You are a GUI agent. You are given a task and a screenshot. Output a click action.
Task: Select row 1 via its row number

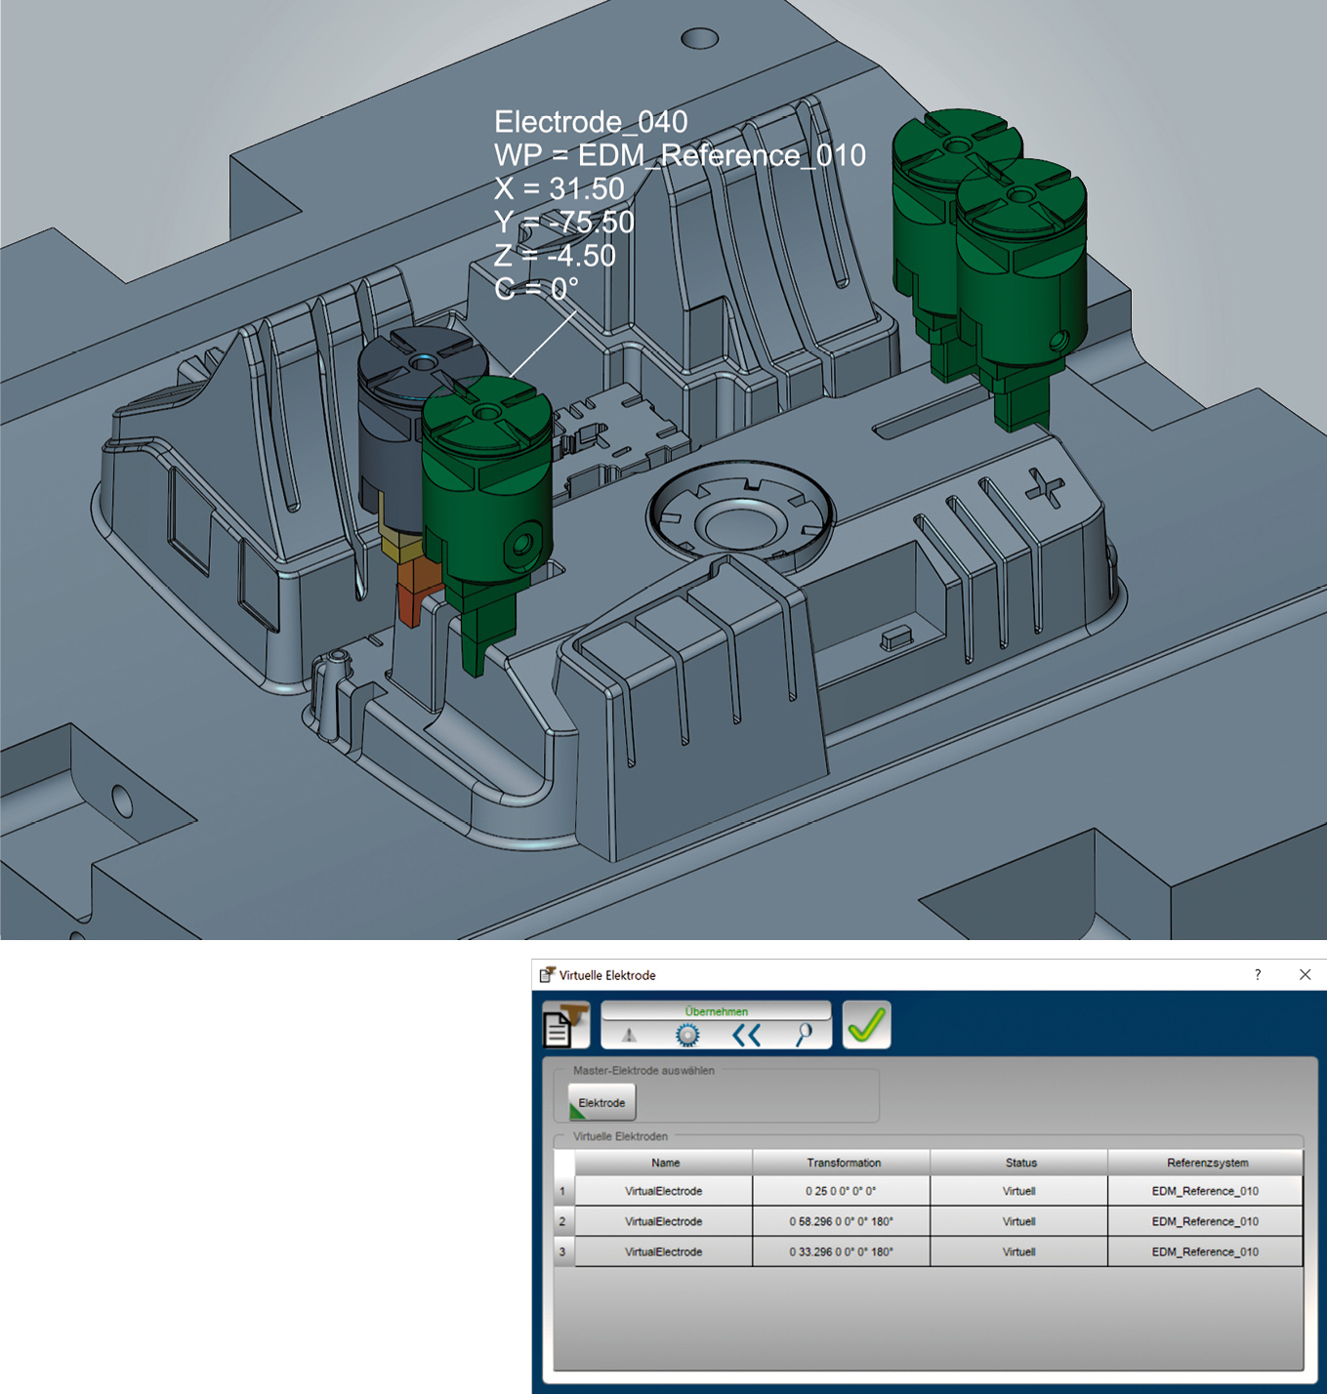[563, 1191]
